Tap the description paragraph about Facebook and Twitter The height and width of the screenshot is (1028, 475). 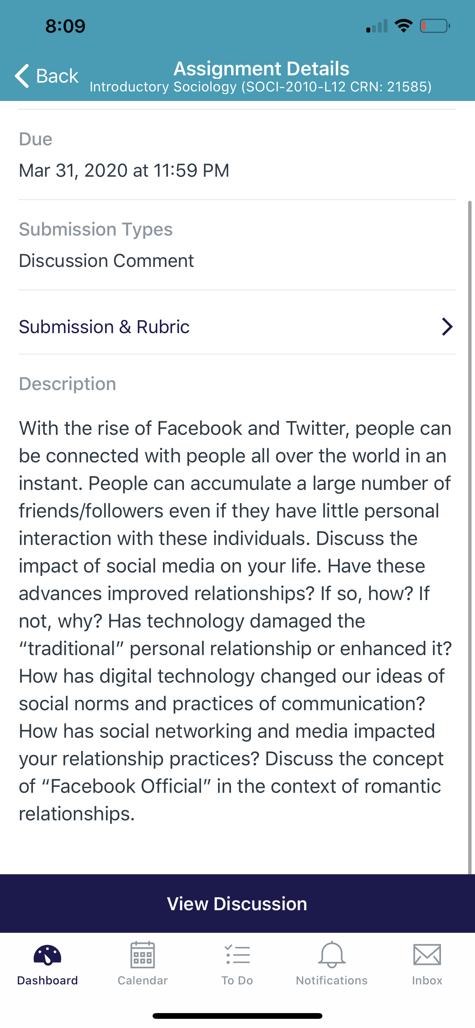point(236,621)
